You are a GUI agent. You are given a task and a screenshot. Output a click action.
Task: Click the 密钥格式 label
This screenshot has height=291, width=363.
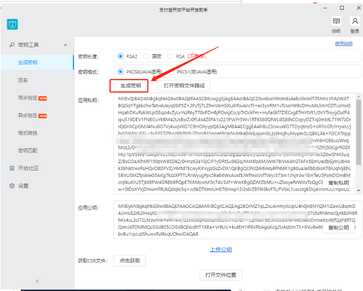tap(89, 72)
